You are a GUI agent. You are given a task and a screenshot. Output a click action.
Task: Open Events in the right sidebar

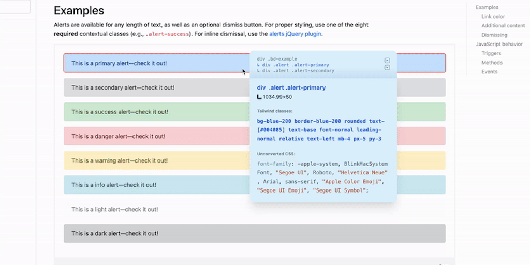[x=489, y=72]
